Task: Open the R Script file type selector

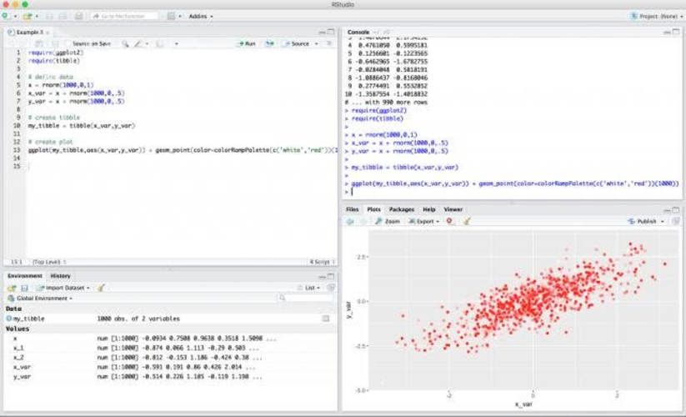Action: 322,262
